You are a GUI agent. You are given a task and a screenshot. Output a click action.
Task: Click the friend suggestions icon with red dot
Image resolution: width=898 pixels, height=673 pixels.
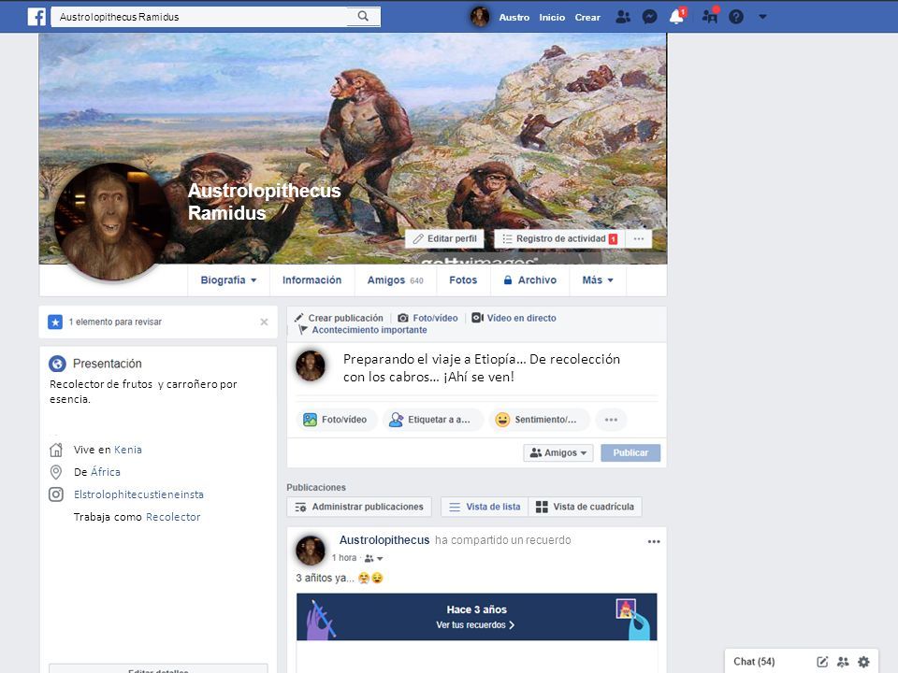click(709, 16)
